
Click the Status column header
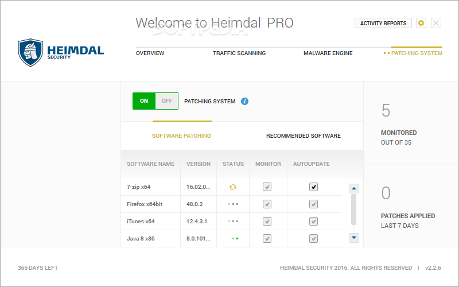[233, 164]
